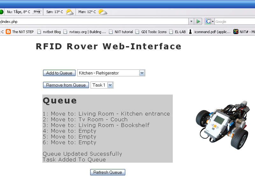Viewport: 255px width, 191px height.
Task: Open the nxtbot Blog bookmark
Action: click(x=49, y=32)
